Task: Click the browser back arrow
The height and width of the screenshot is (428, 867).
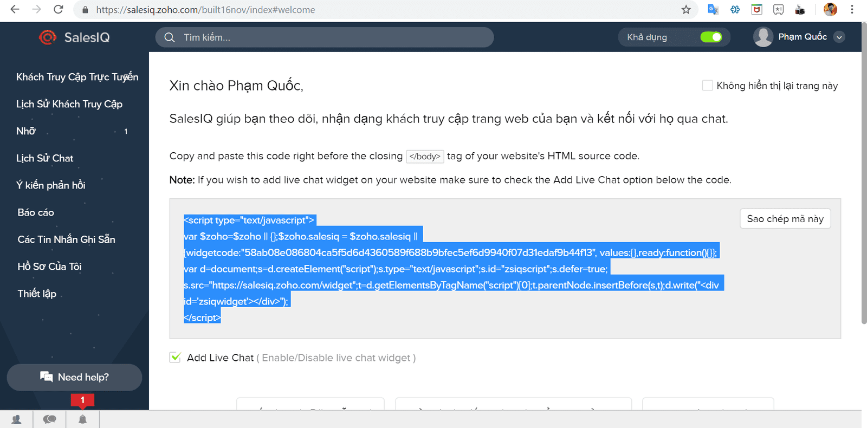Action: [x=15, y=9]
